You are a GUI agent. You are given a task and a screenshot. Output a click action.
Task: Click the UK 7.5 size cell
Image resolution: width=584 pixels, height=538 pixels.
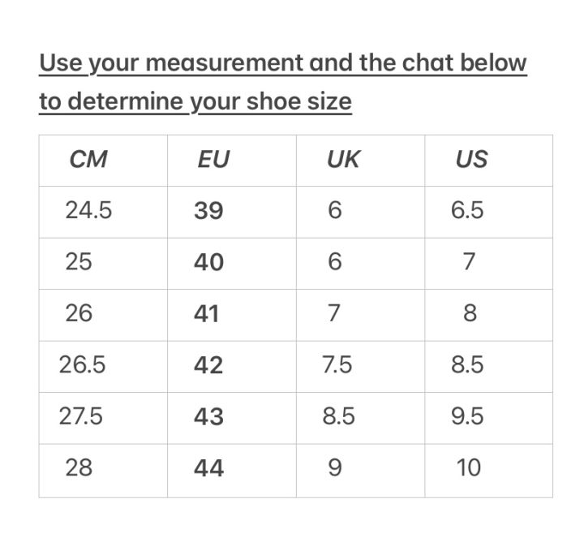click(x=337, y=365)
